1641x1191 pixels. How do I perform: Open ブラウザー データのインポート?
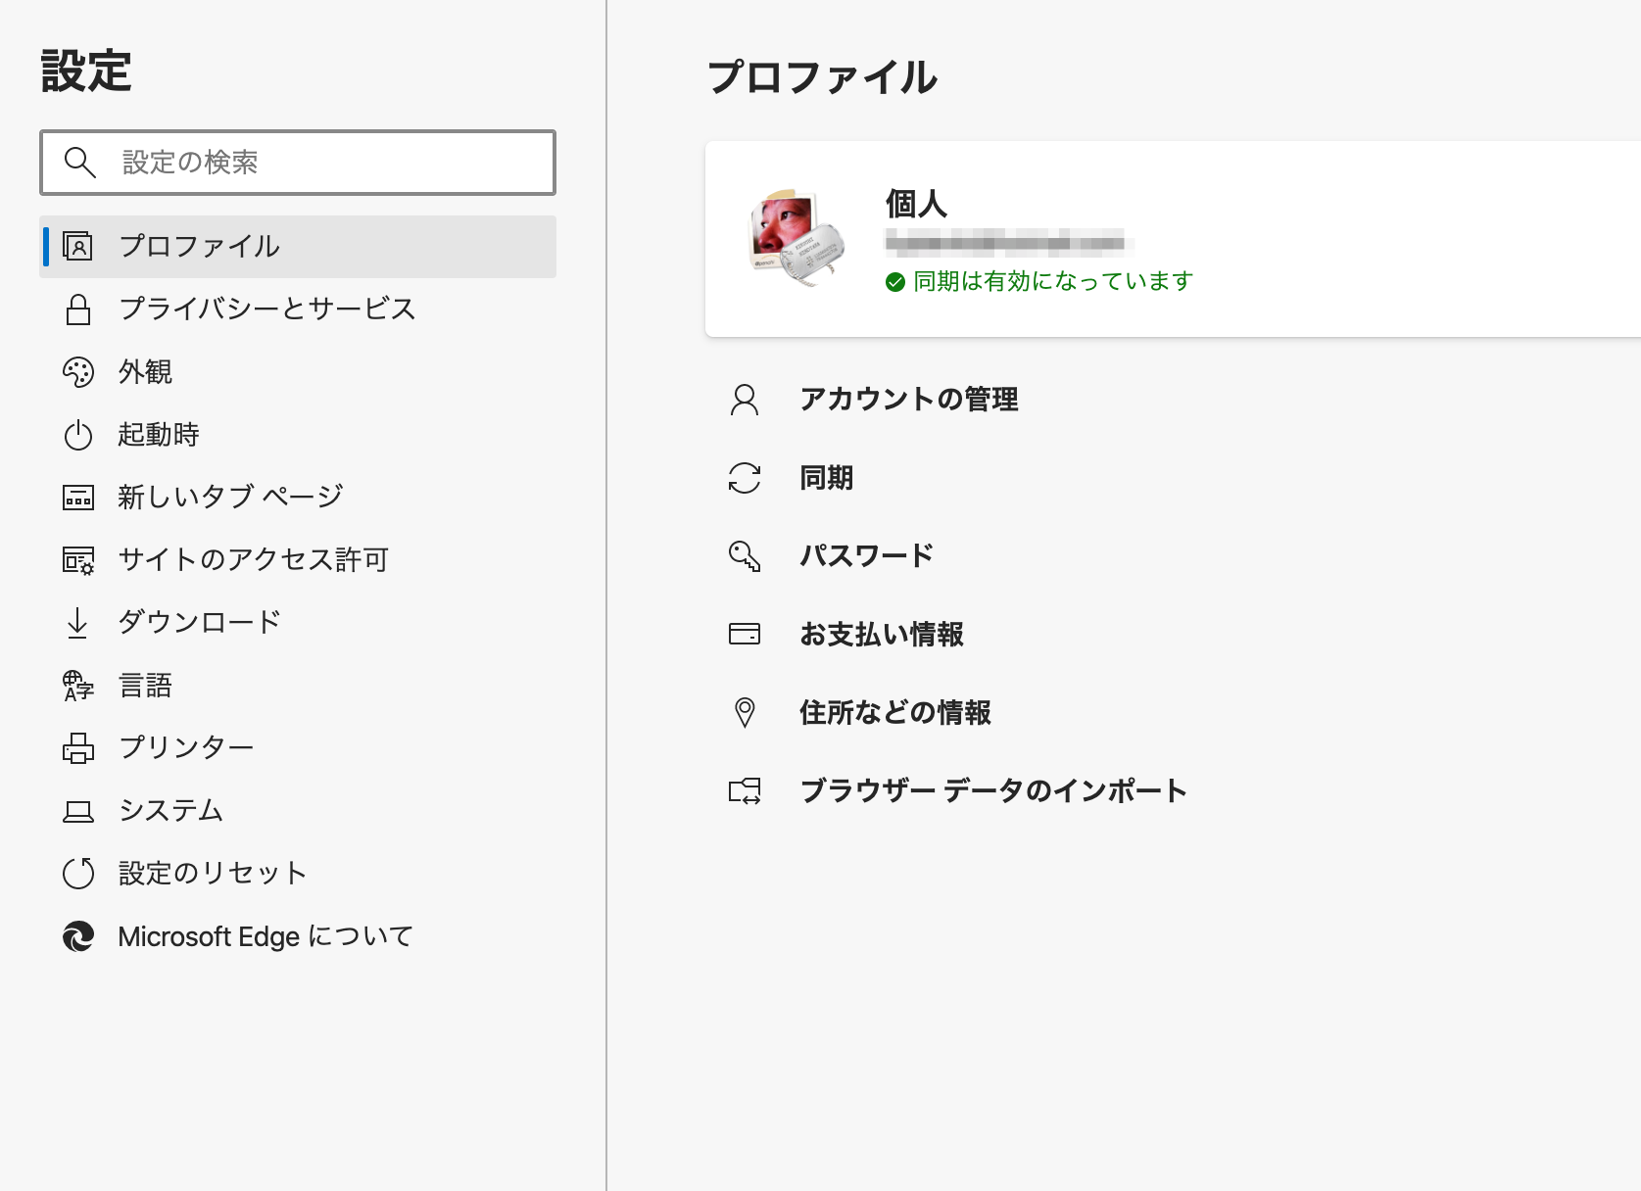tap(992, 790)
